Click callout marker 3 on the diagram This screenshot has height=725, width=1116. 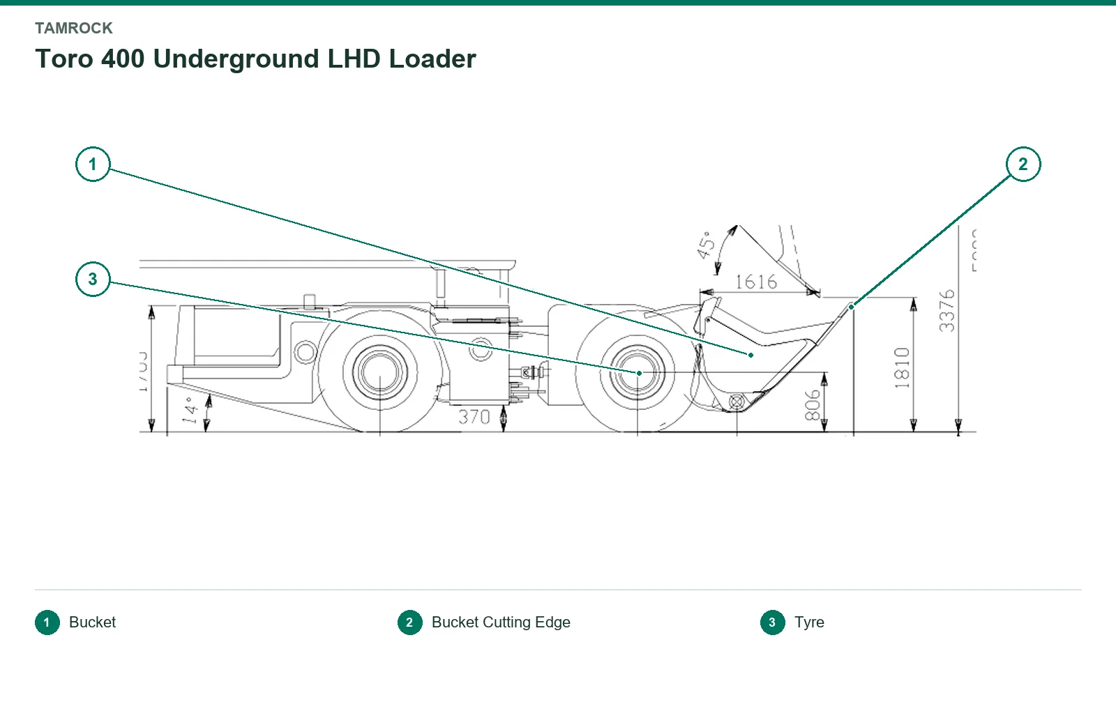coord(93,280)
